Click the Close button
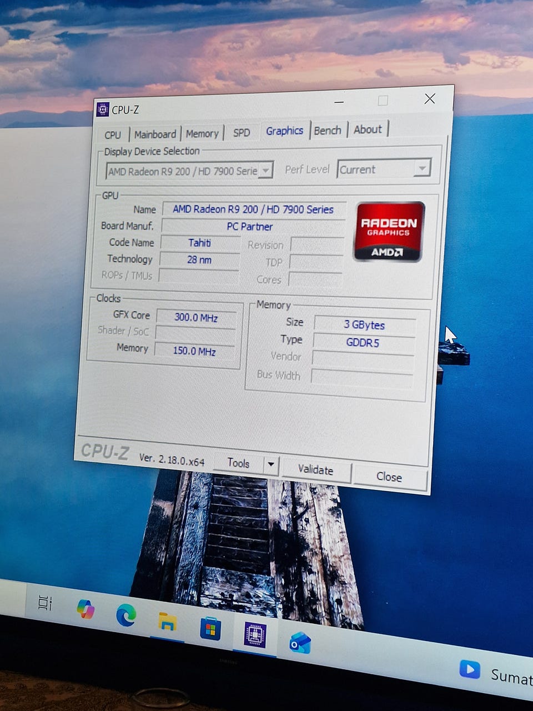The width and height of the screenshot is (533, 711). (389, 477)
